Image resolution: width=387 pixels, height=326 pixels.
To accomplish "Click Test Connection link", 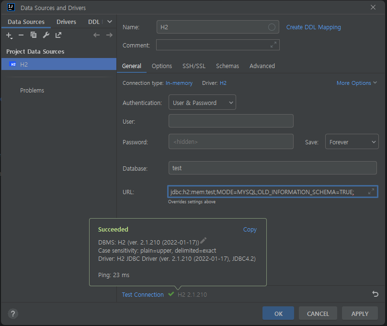I will coord(143,295).
